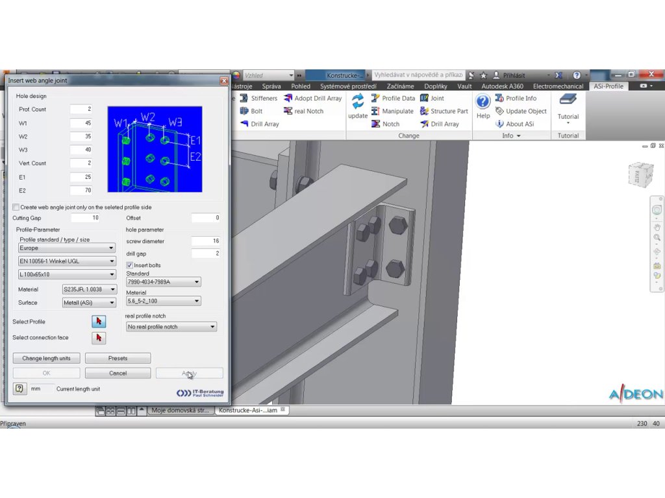Click Cancel in the joint dialog

[118, 373]
